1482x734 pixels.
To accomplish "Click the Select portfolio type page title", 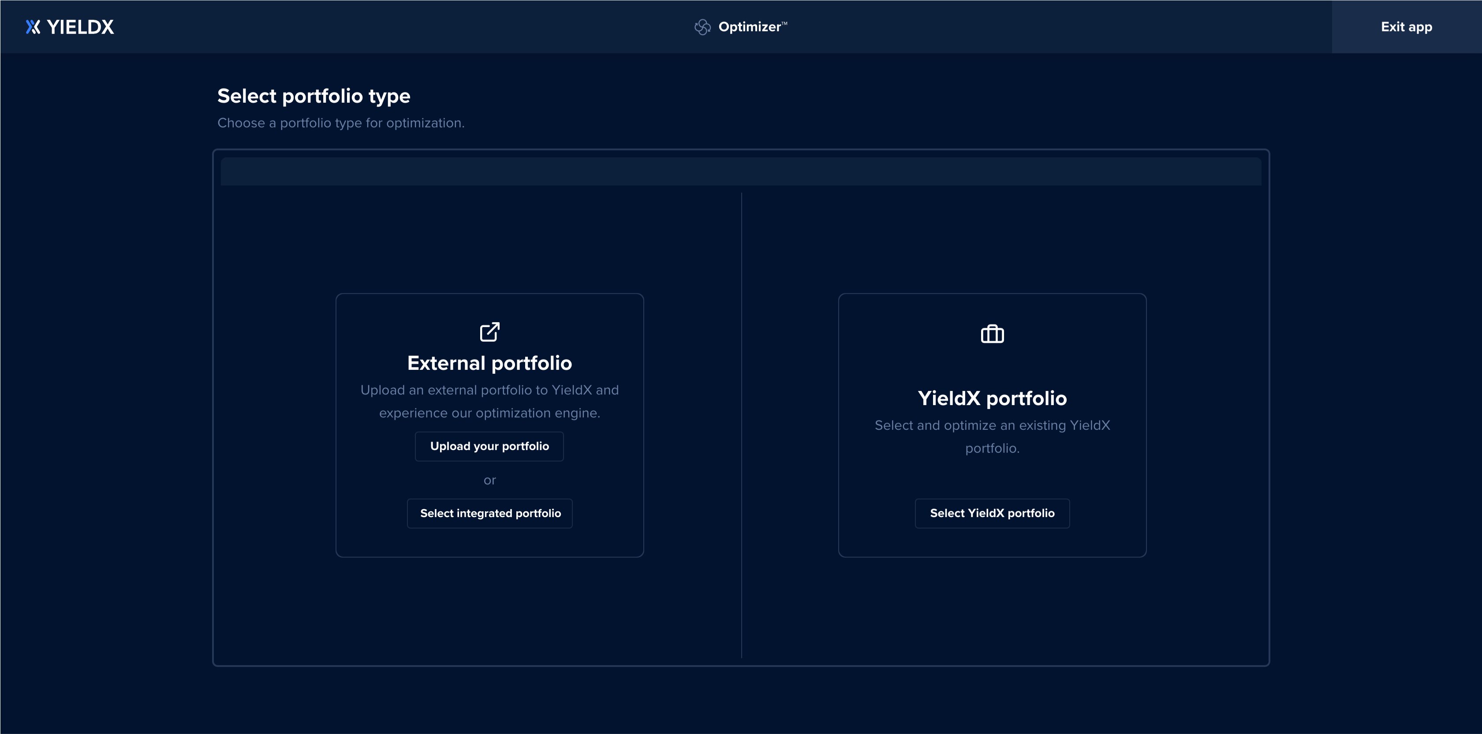I will point(314,96).
